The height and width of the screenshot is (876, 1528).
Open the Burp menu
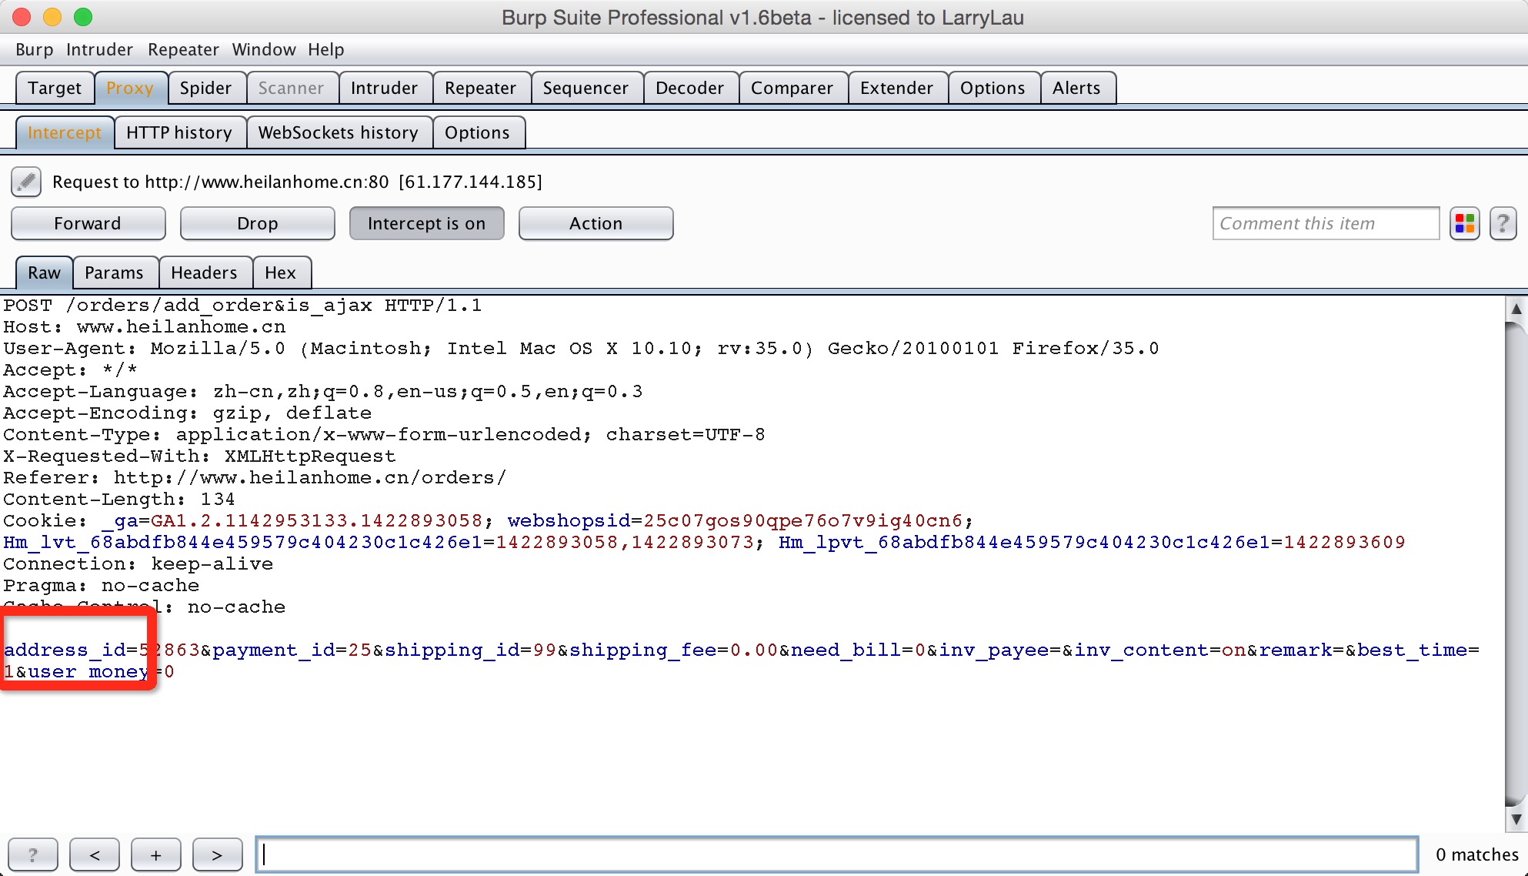pos(35,49)
